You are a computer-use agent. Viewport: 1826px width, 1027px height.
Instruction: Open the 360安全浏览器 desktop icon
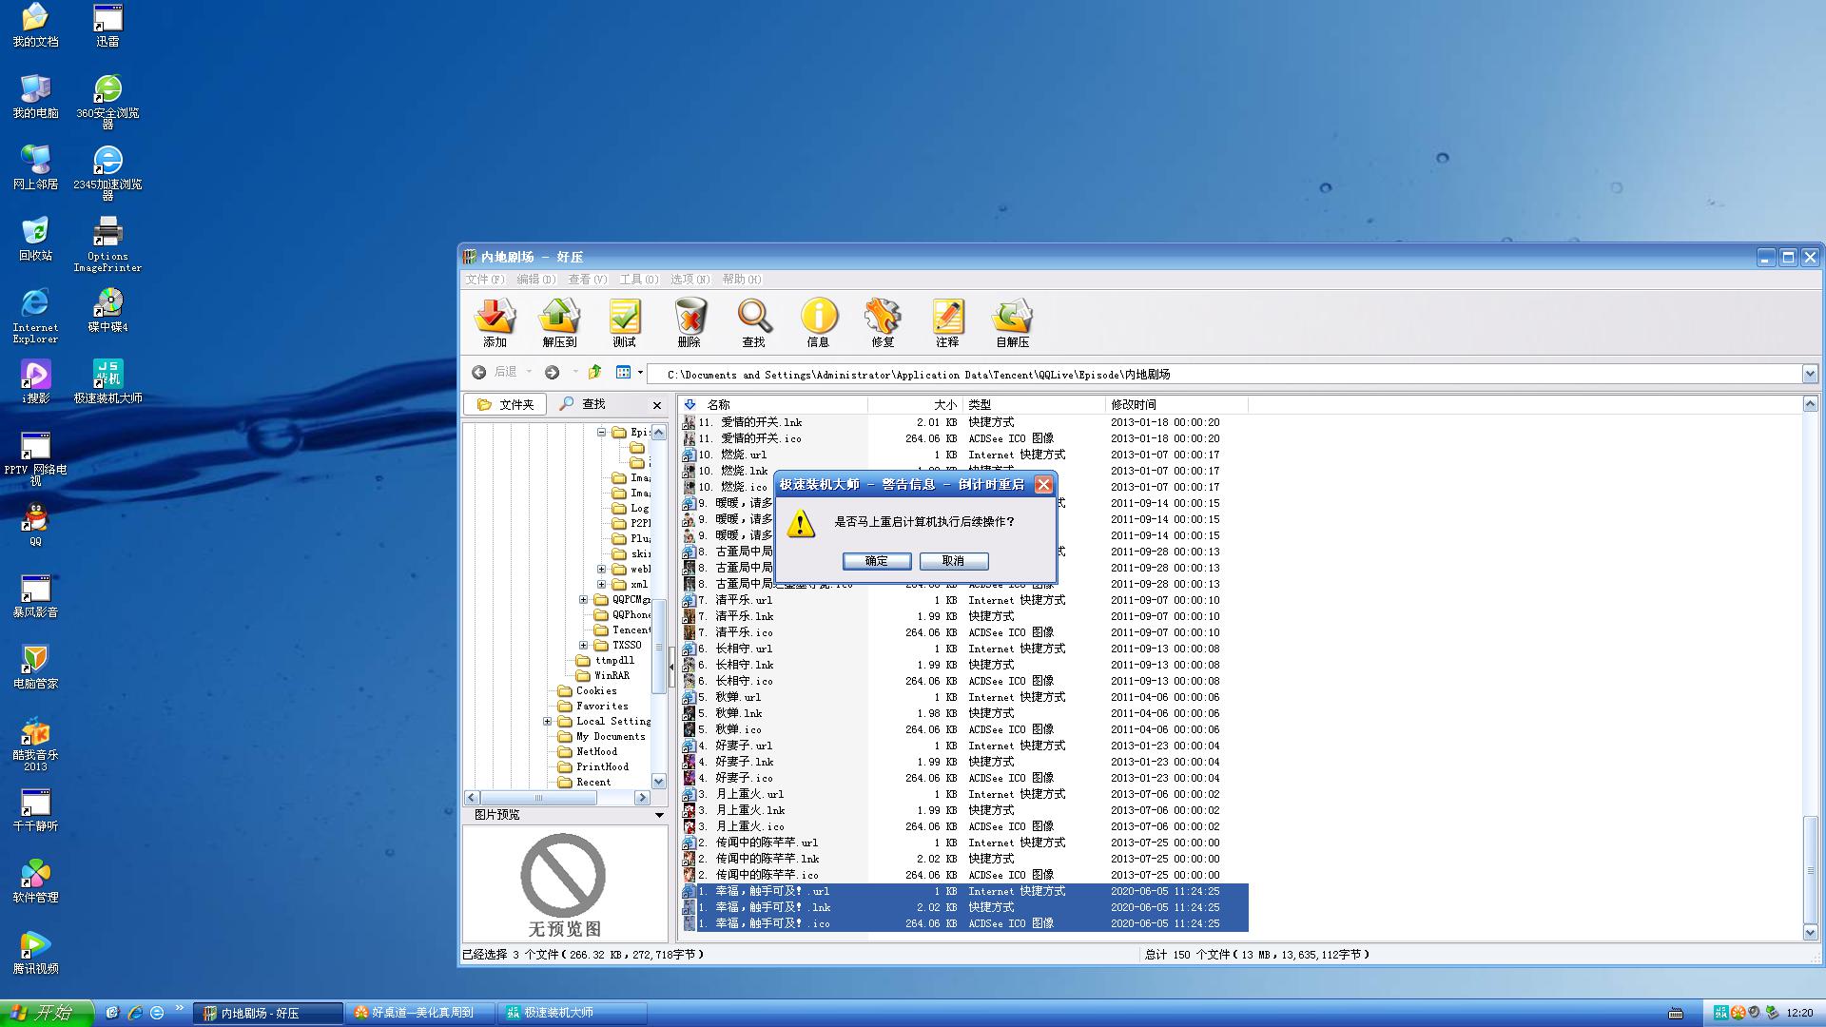[107, 101]
